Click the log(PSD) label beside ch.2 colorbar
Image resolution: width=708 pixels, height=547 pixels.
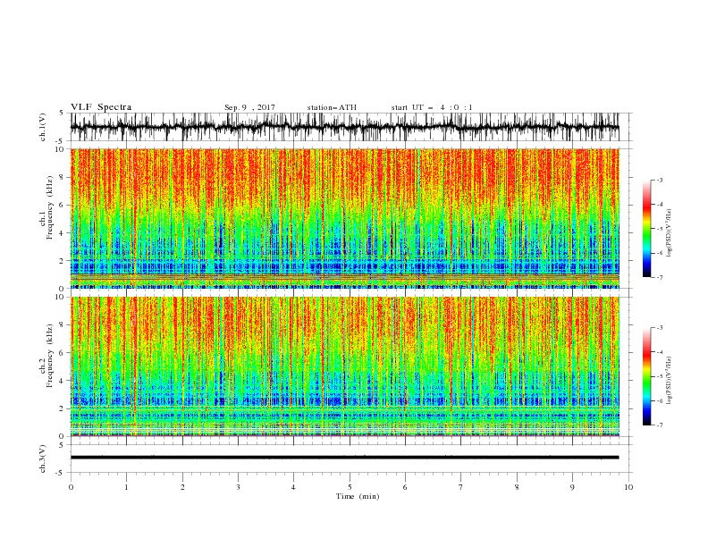(x=669, y=380)
